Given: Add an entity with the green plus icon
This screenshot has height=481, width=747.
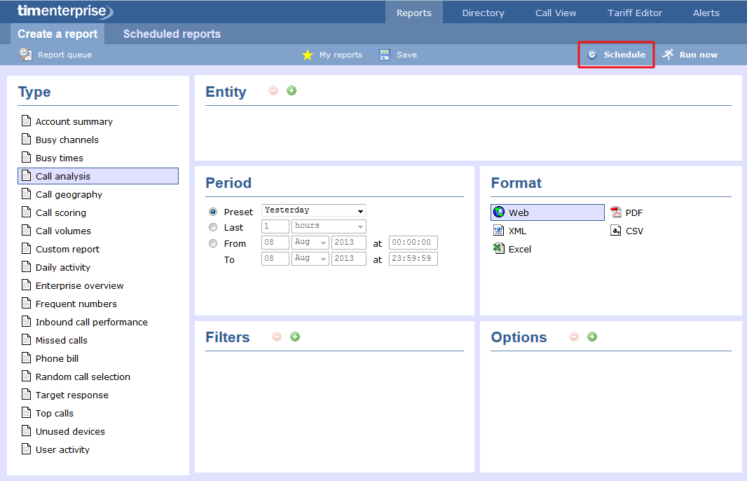Looking at the screenshot, I should point(291,90).
